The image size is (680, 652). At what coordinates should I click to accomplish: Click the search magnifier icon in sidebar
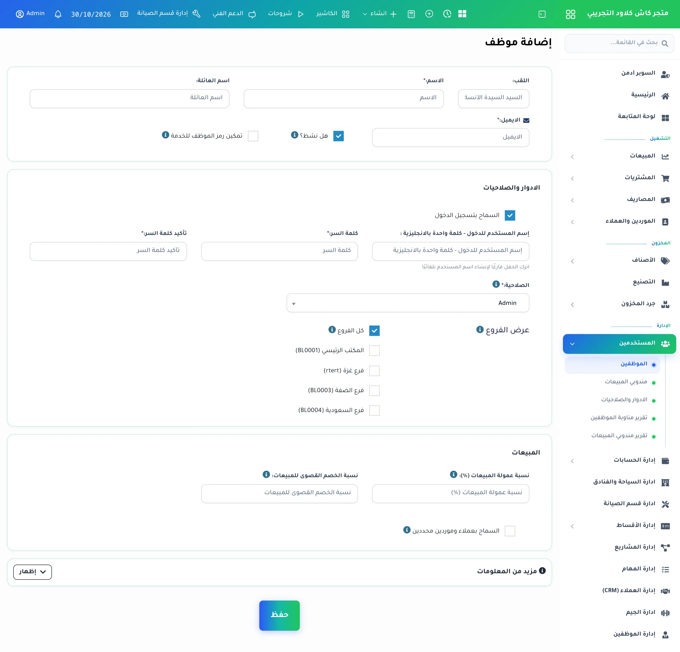click(665, 43)
